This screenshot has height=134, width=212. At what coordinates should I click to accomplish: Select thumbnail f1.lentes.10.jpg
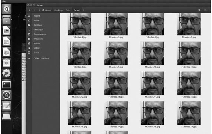[152, 53]
